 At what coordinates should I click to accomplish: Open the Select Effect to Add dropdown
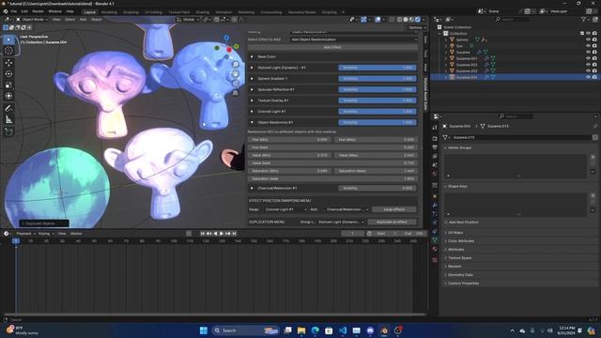pos(353,39)
